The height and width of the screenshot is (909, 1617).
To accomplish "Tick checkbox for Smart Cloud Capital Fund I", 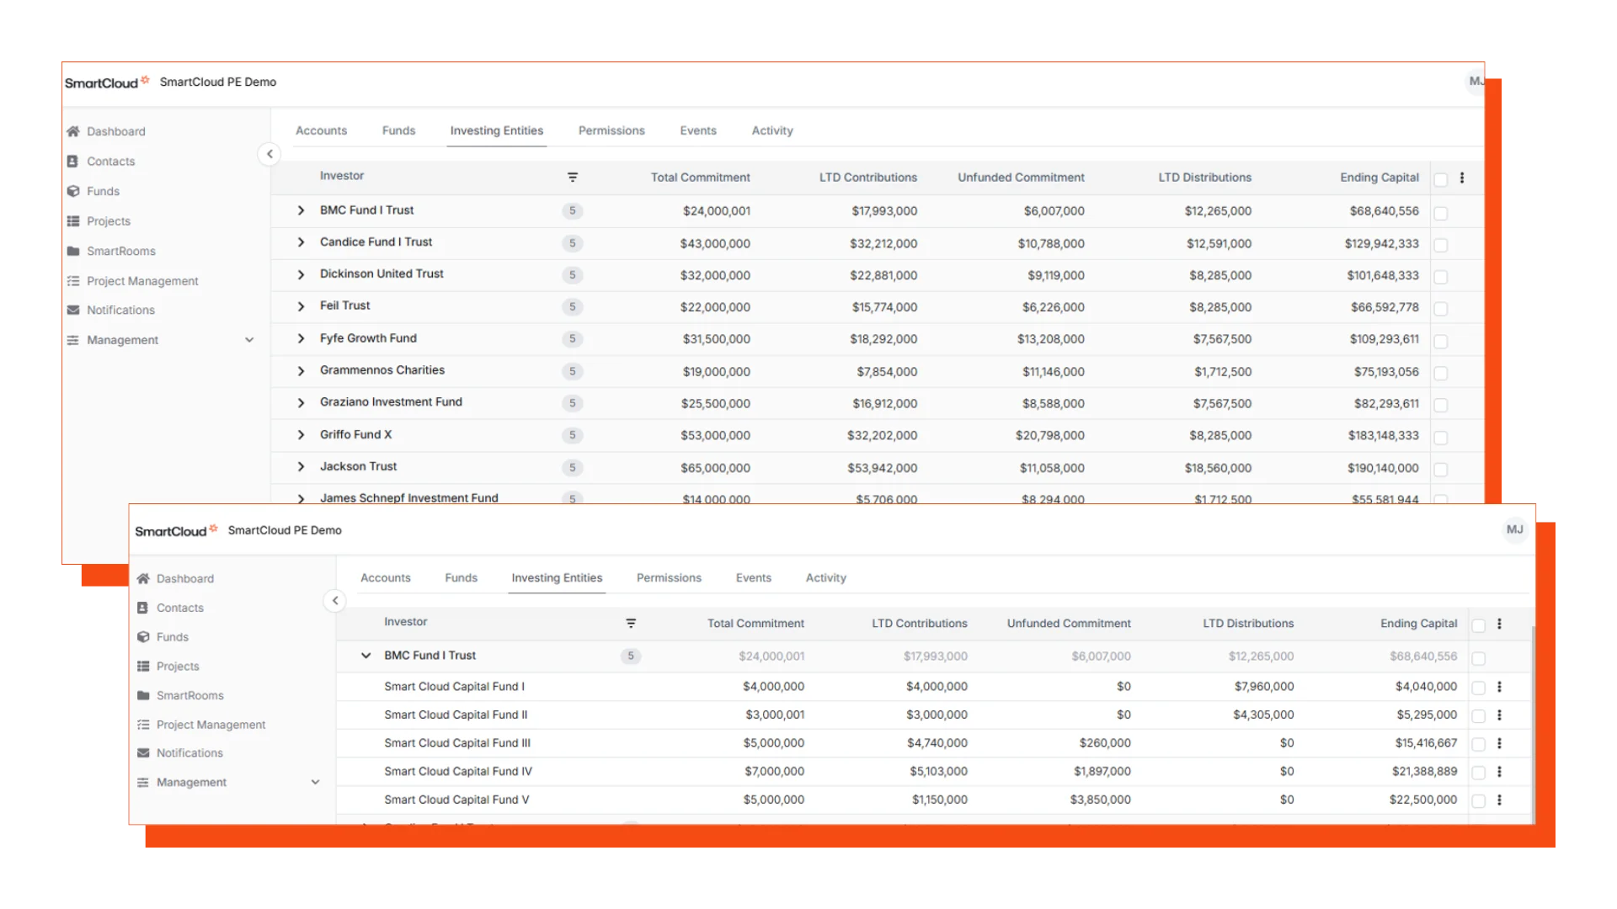I will click(1478, 688).
